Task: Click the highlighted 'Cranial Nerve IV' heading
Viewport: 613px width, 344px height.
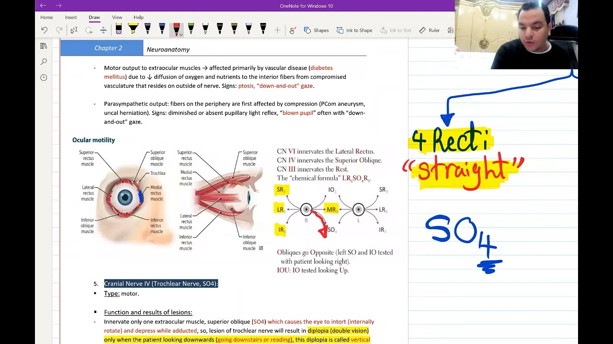Action: (x=161, y=284)
